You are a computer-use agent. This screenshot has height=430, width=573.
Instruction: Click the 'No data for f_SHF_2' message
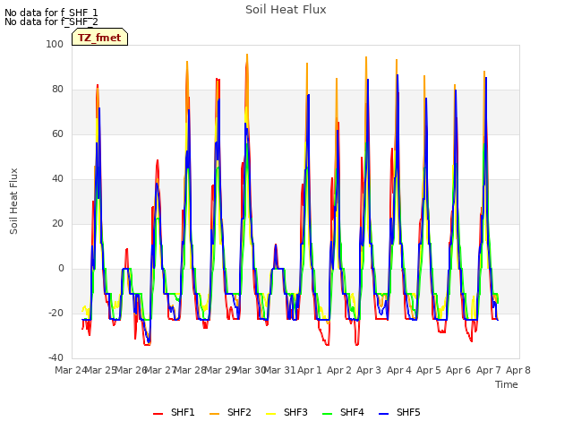51,21
